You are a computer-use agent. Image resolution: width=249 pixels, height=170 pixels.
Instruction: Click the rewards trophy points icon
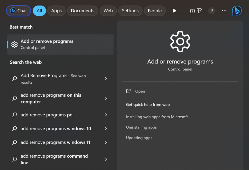click(x=196, y=11)
